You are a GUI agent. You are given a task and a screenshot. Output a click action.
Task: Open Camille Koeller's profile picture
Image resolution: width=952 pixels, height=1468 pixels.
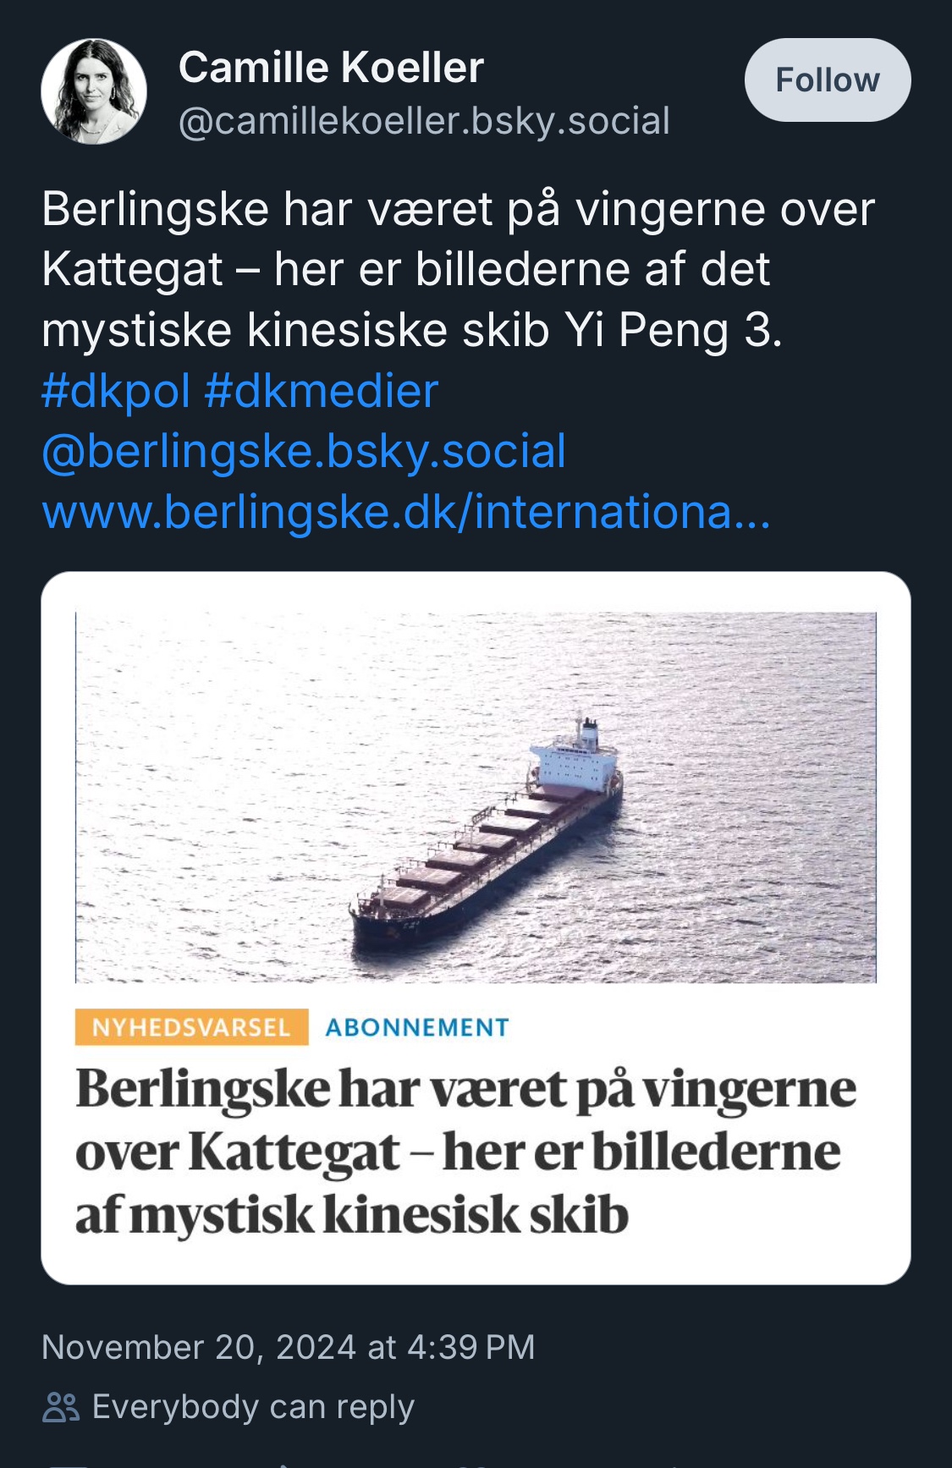click(x=94, y=91)
